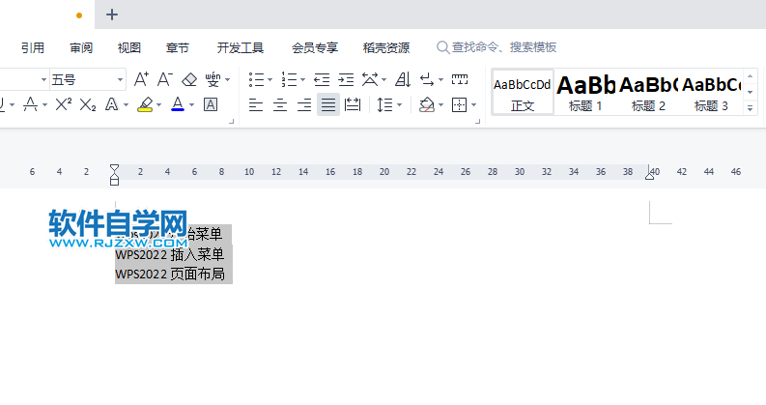This screenshot has height=405, width=766.
Task: Increase the font size with A+
Action: coord(141,79)
